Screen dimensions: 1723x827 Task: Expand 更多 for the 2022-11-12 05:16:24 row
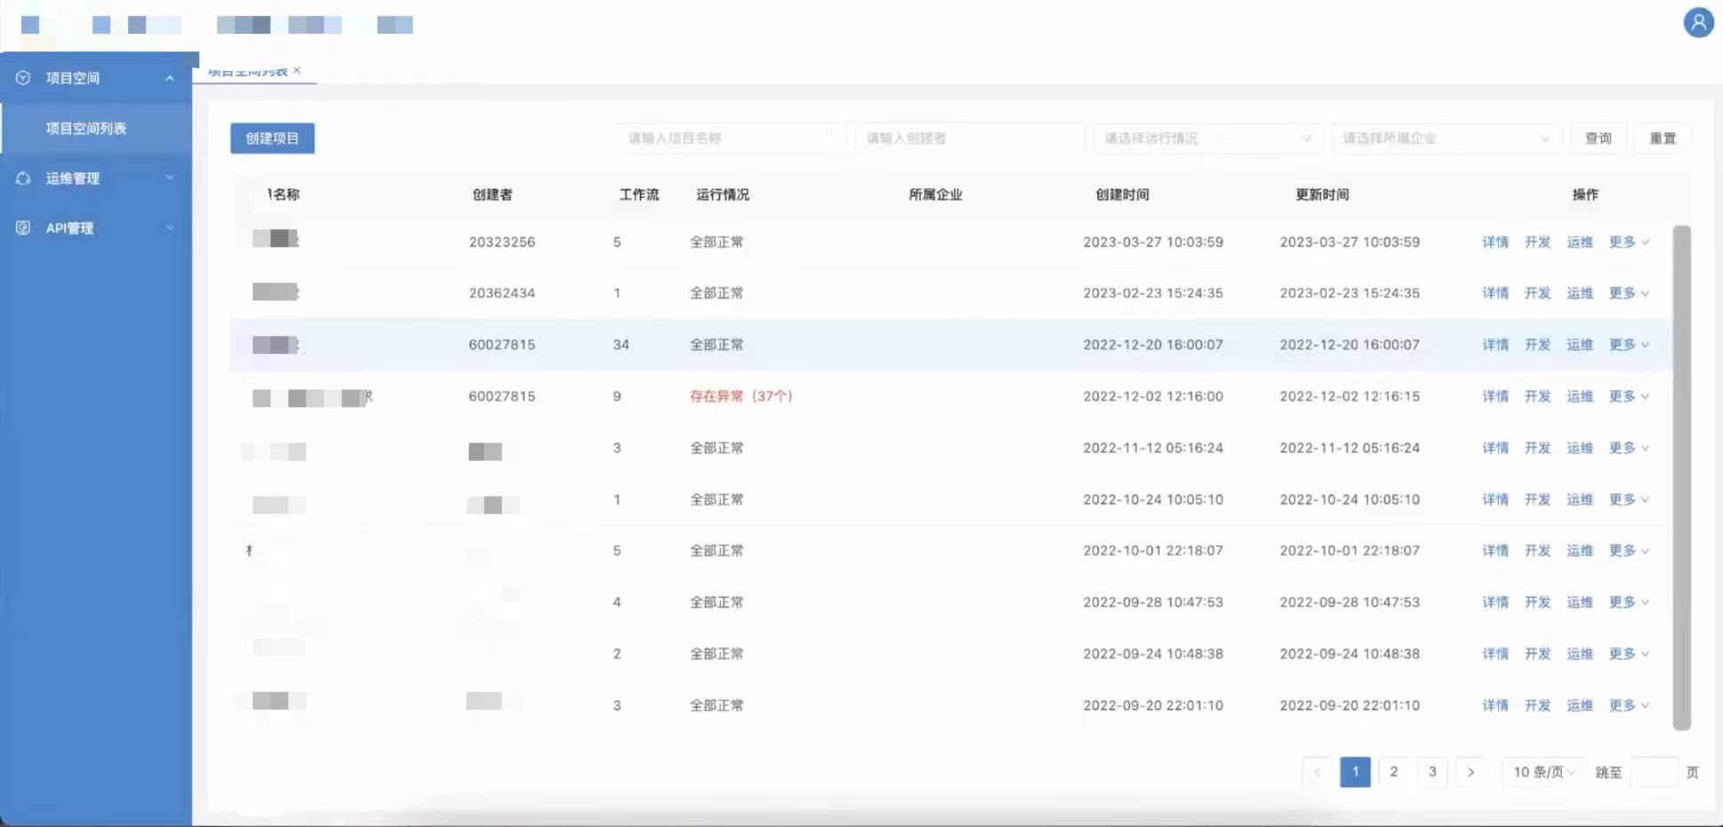pyautogui.click(x=1629, y=447)
